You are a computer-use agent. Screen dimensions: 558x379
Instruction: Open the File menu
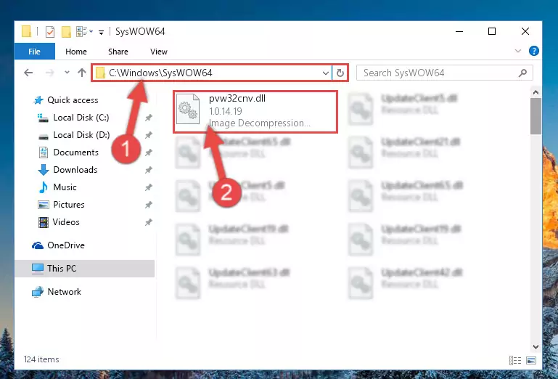(35, 52)
